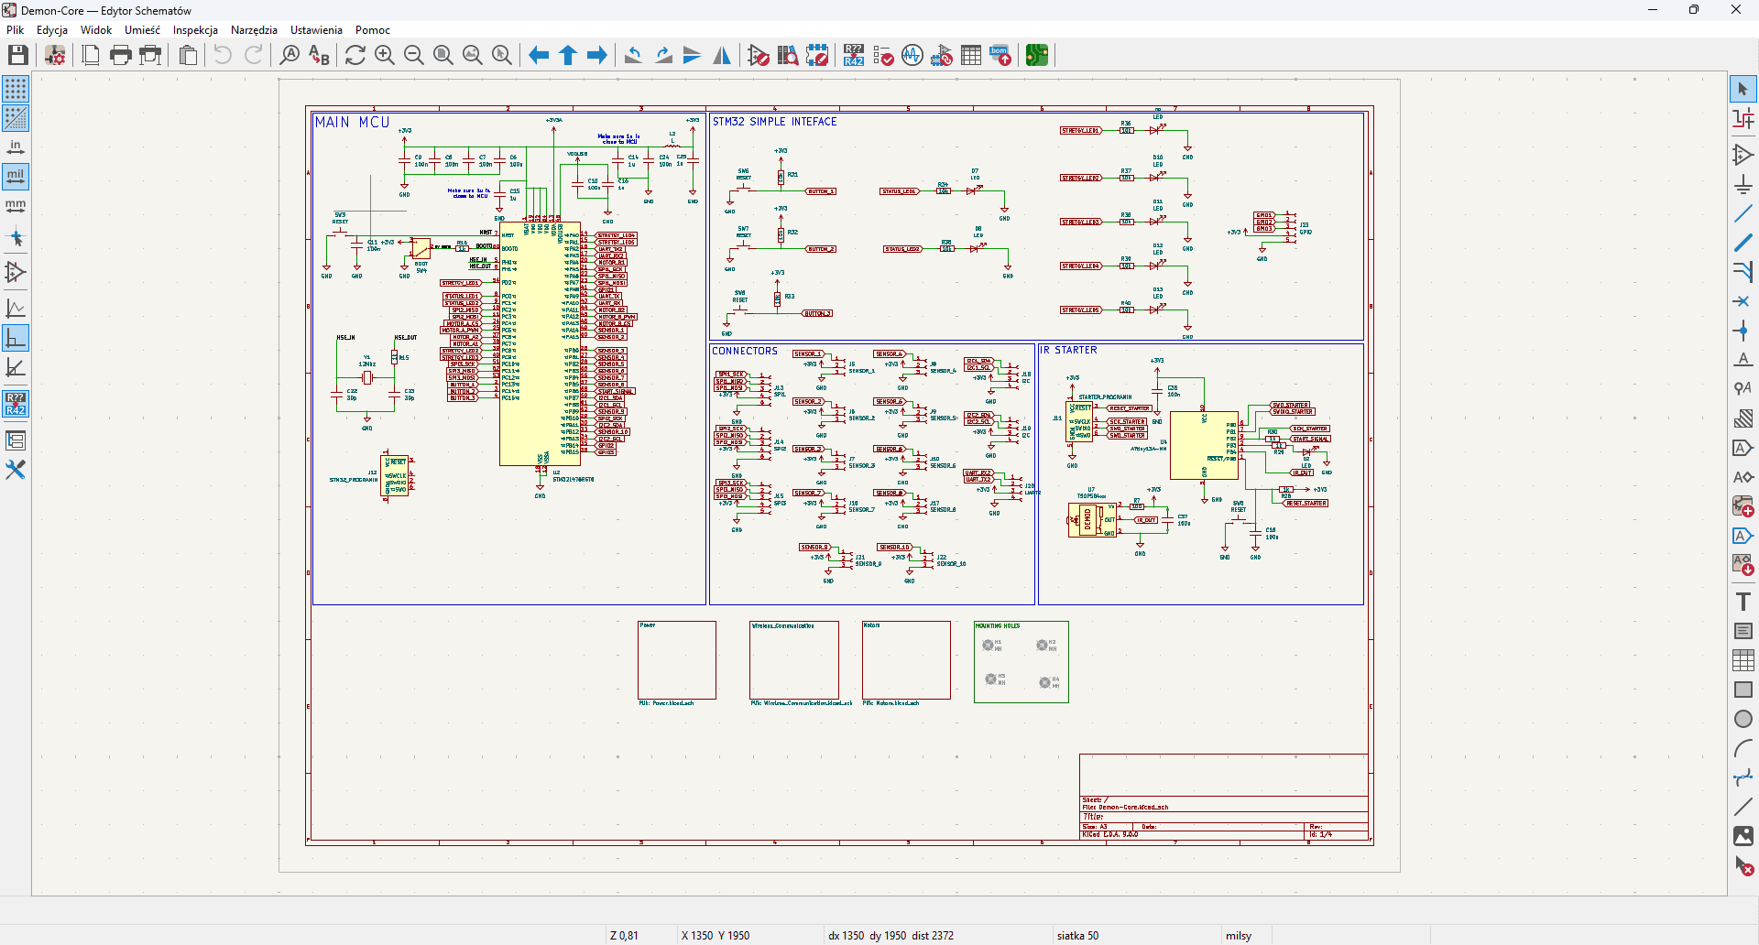Select the no-connect flag tool
This screenshot has height=945, width=1759.
pyautogui.click(x=1743, y=301)
